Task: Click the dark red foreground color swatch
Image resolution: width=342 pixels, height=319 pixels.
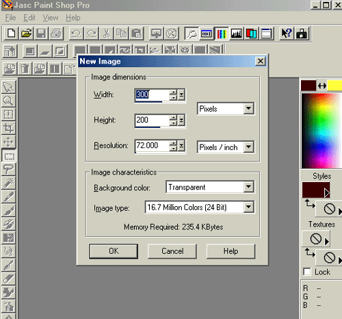Action: point(308,86)
